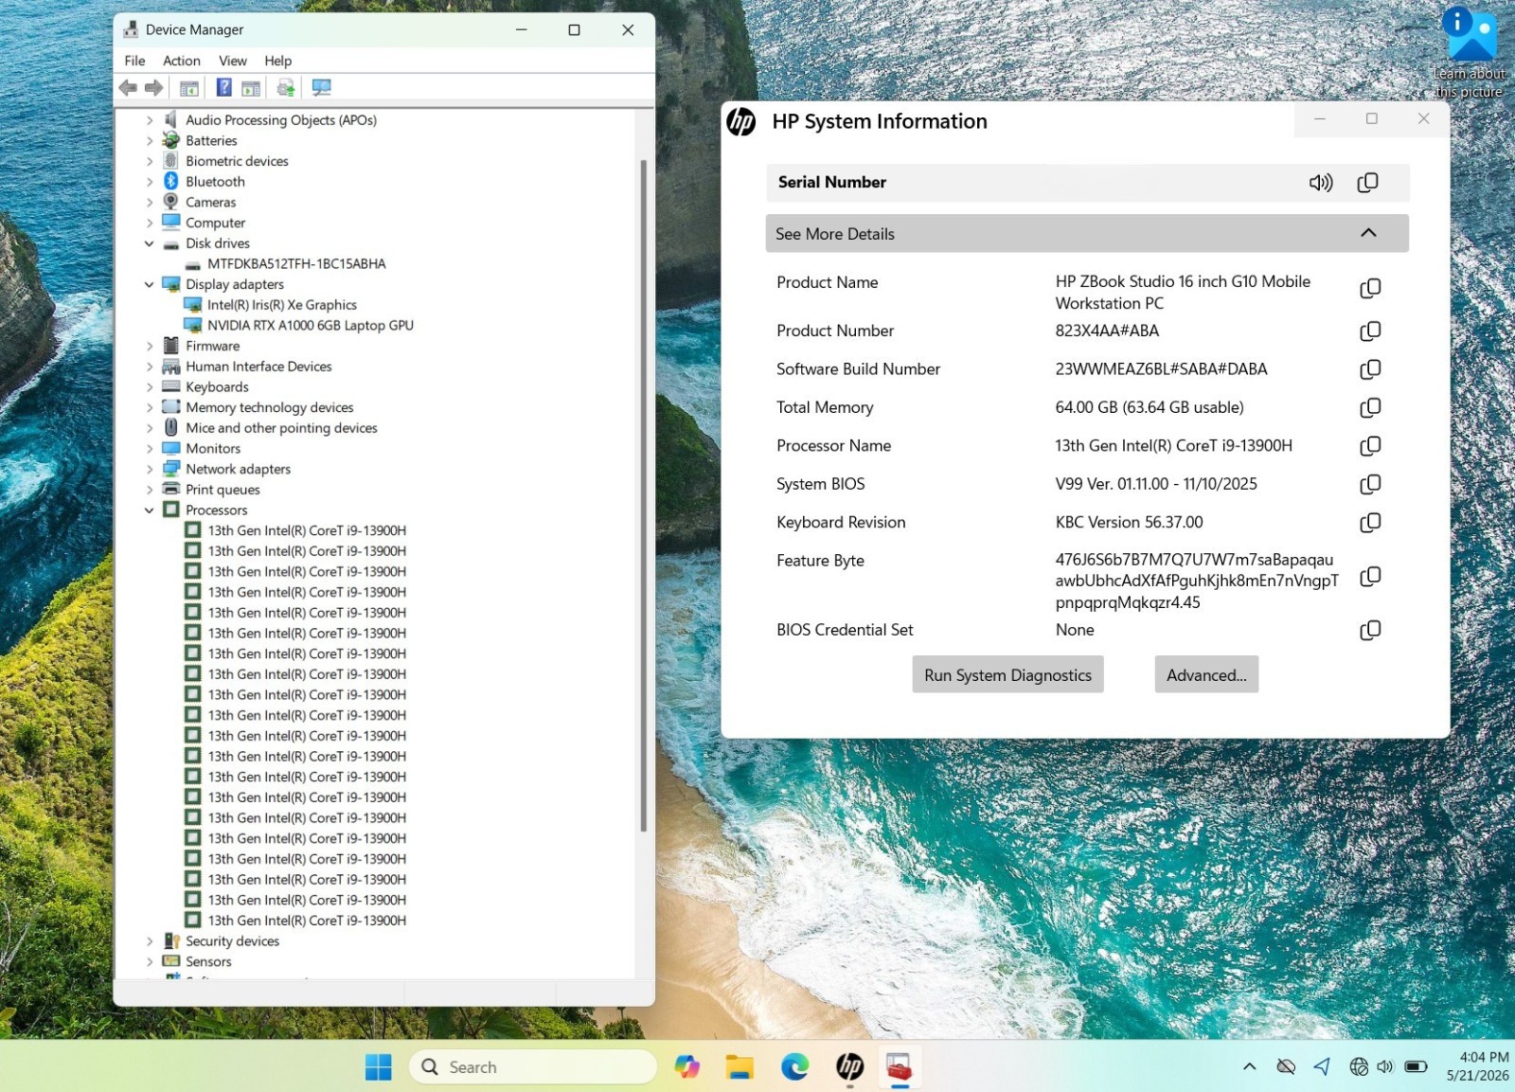This screenshot has width=1515, height=1092.
Task: Copy the Processor Name value
Action: (x=1370, y=446)
